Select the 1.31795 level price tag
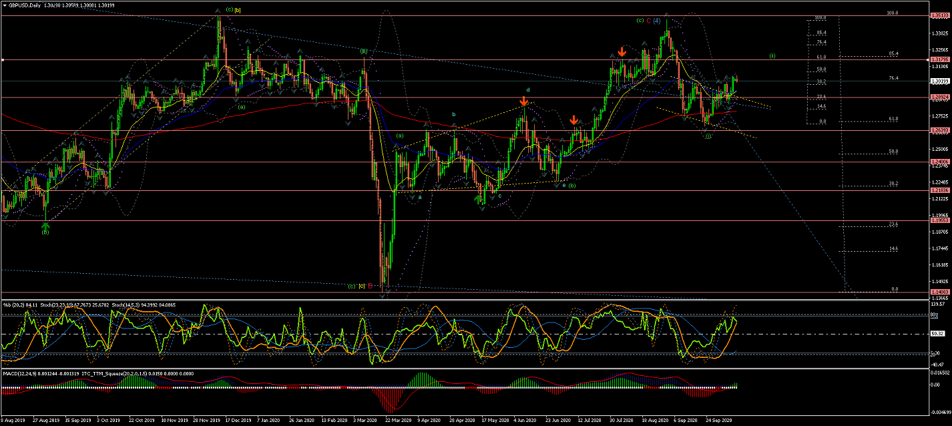Image resolution: width=952 pixels, height=426 pixels. 939,60
